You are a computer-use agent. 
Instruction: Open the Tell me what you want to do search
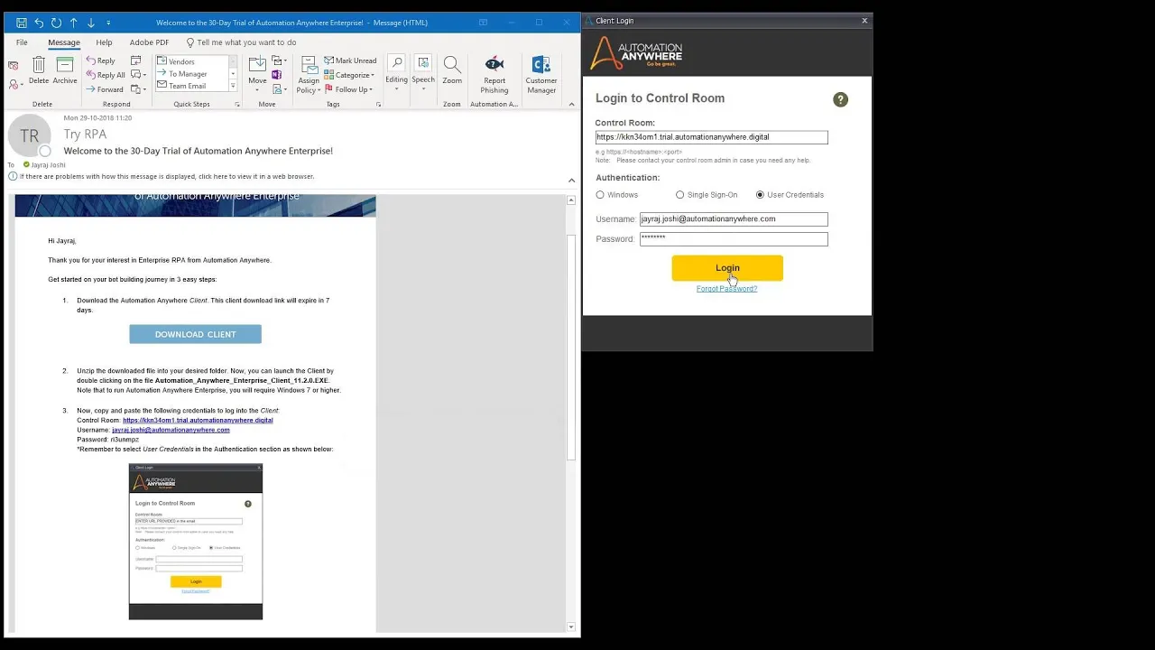[x=241, y=42]
